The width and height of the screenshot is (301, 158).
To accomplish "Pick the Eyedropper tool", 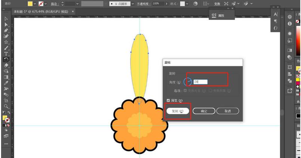I will 6,83.
